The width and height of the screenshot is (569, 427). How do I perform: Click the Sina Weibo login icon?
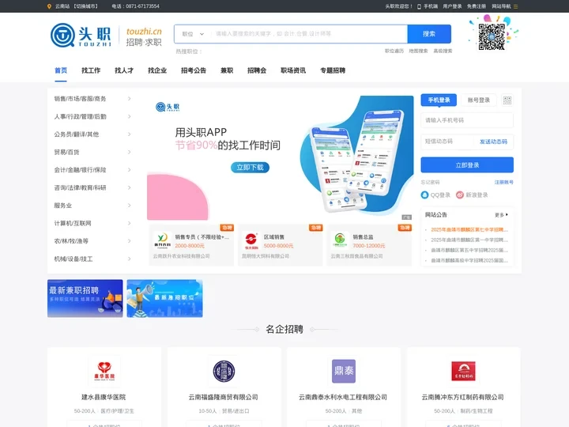point(460,195)
